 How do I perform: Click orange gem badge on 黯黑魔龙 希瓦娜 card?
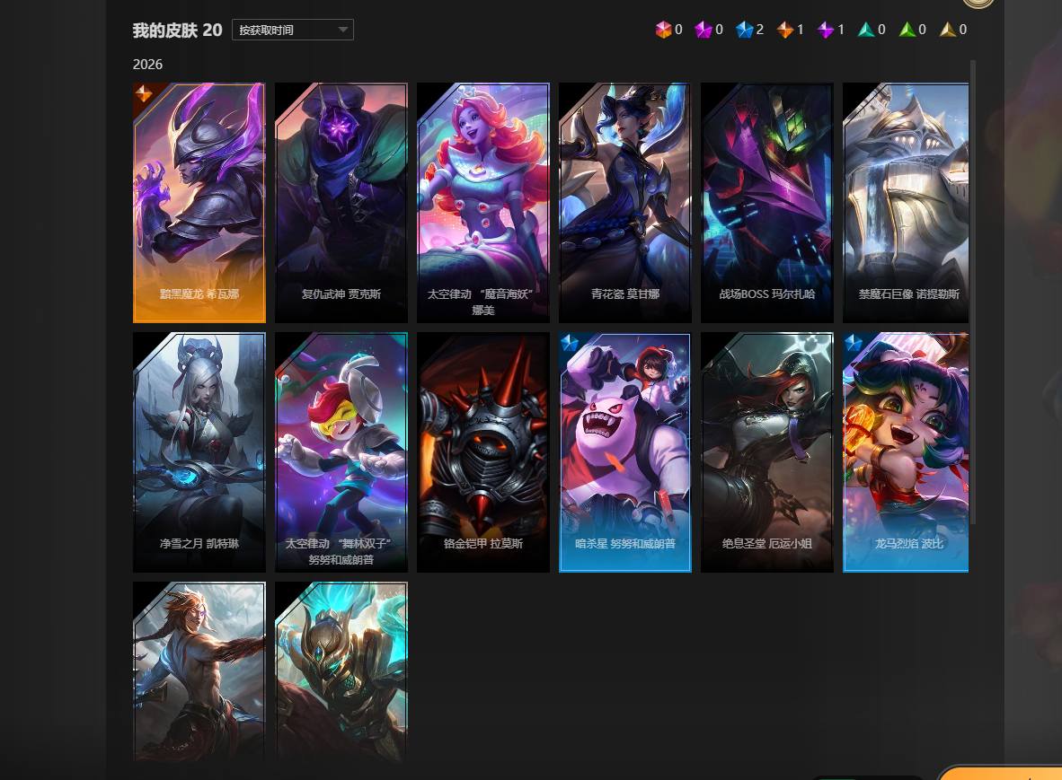(144, 93)
